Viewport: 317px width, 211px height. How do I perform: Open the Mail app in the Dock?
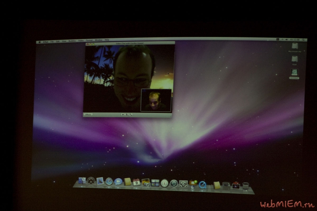click(x=100, y=181)
